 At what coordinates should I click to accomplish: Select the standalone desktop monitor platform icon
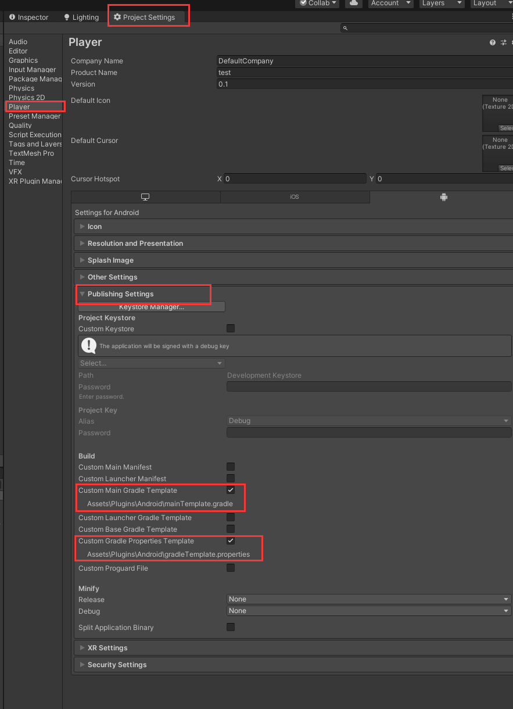click(x=145, y=197)
